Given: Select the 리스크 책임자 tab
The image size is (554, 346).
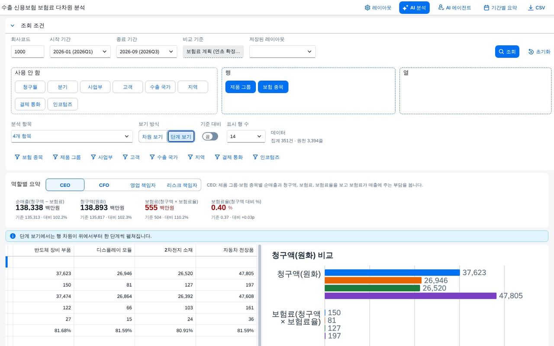Looking at the screenshot, I should pyautogui.click(x=182, y=185).
